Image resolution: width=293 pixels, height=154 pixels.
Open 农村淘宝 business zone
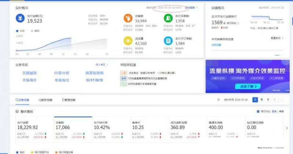94,80
